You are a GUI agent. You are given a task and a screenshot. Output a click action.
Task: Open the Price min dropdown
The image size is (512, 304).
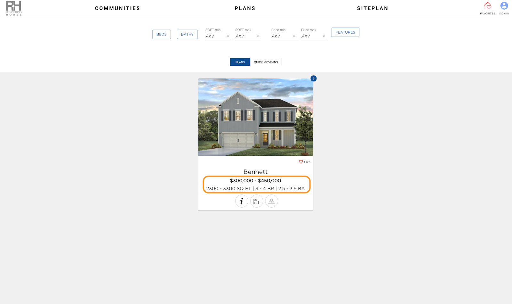(x=284, y=36)
